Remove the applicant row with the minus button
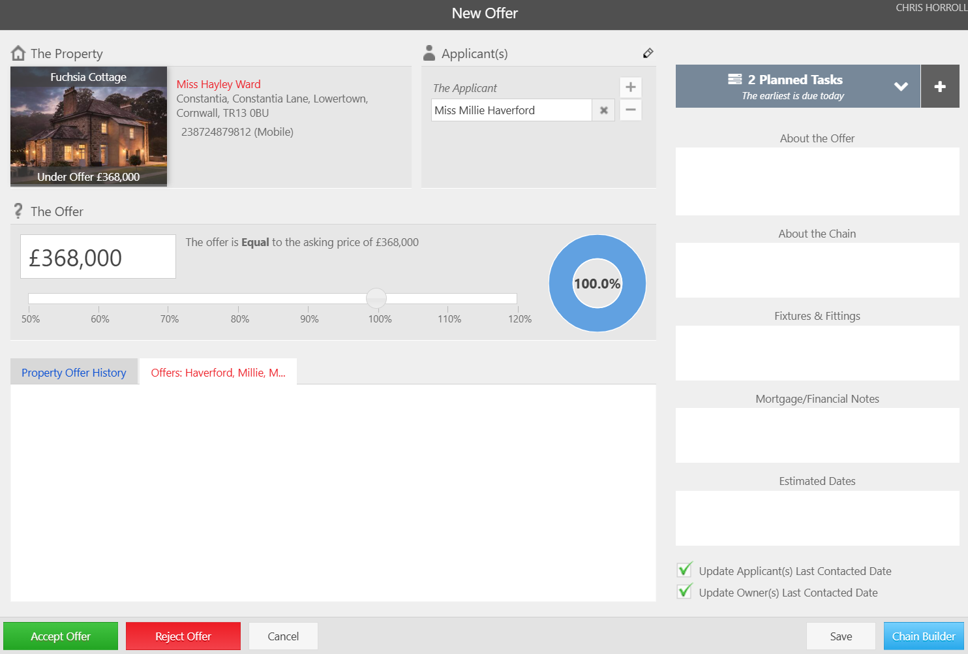The height and width of the screenshot is (654, 968). click(x=631, y=110)
